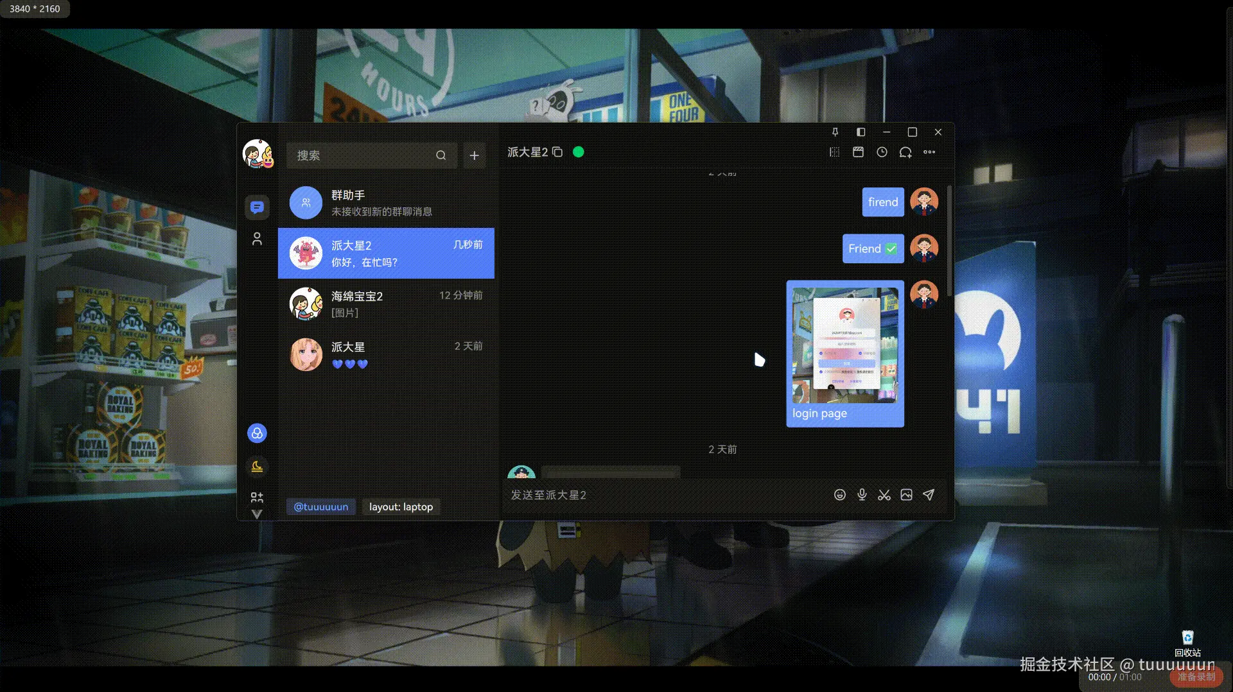Click the green online status dot
The height and width of the screenshot is (692, 1233).
click(x=578, y=152)
